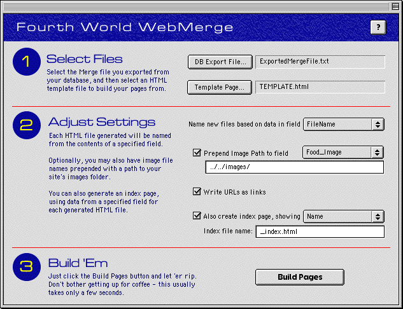
Task: Open the index page Name dropdown
Action: pos(344,217)
